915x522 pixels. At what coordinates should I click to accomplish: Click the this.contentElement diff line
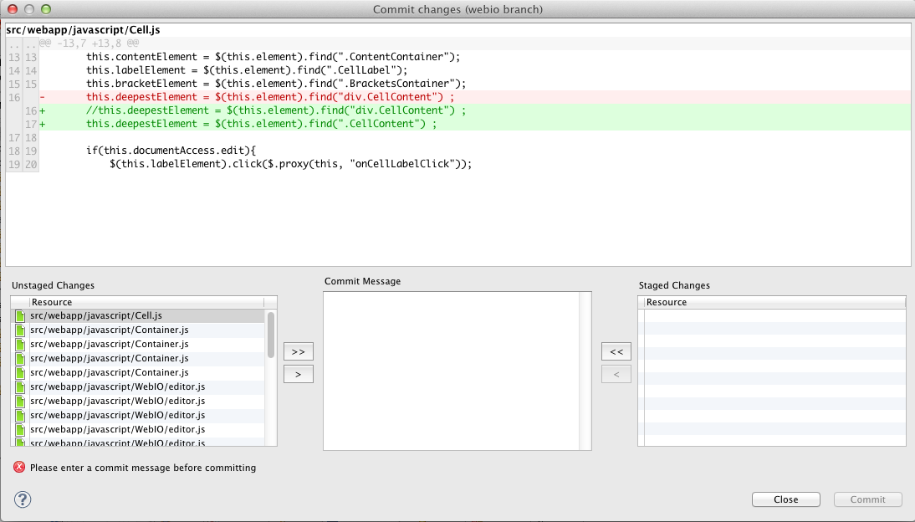(x=273, y=57)
